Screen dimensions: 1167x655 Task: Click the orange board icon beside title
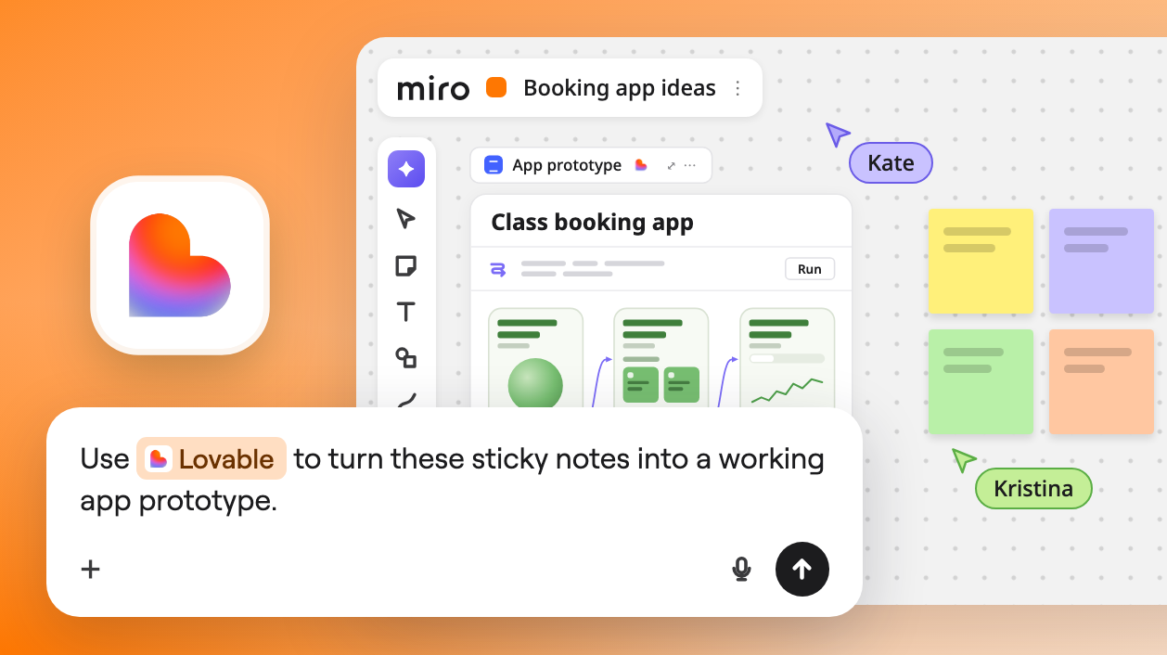[x=496, y=88]
